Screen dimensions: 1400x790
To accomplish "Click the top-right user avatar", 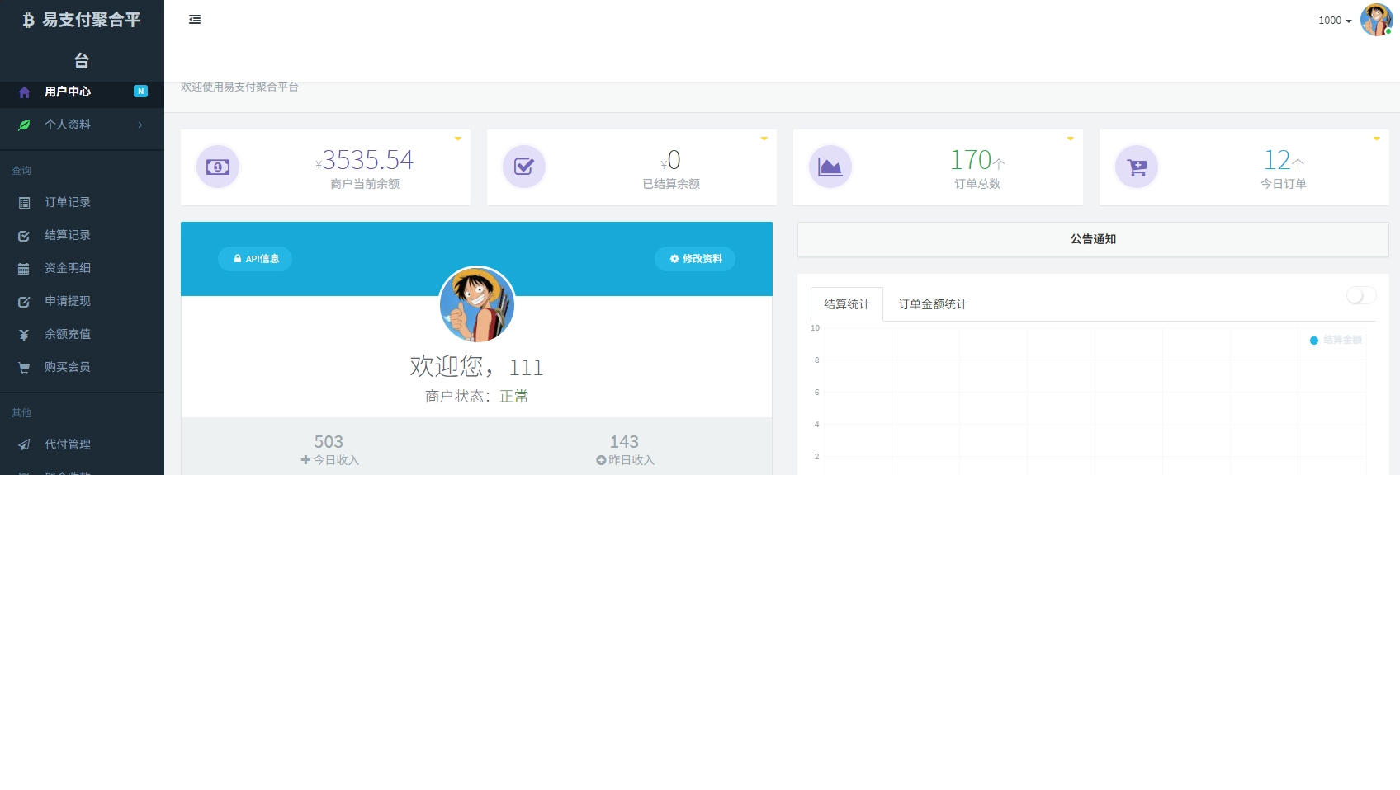I will [x=1376, y=20].
